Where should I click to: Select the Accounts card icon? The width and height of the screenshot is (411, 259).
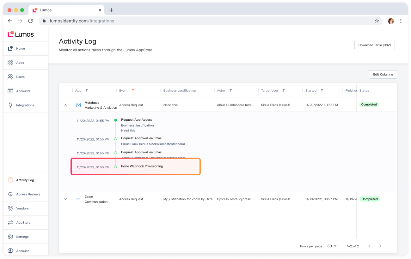[10, 91]
